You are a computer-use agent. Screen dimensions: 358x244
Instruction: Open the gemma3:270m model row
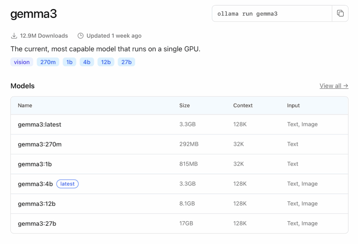pyautogui.click(x=179, y=144)
